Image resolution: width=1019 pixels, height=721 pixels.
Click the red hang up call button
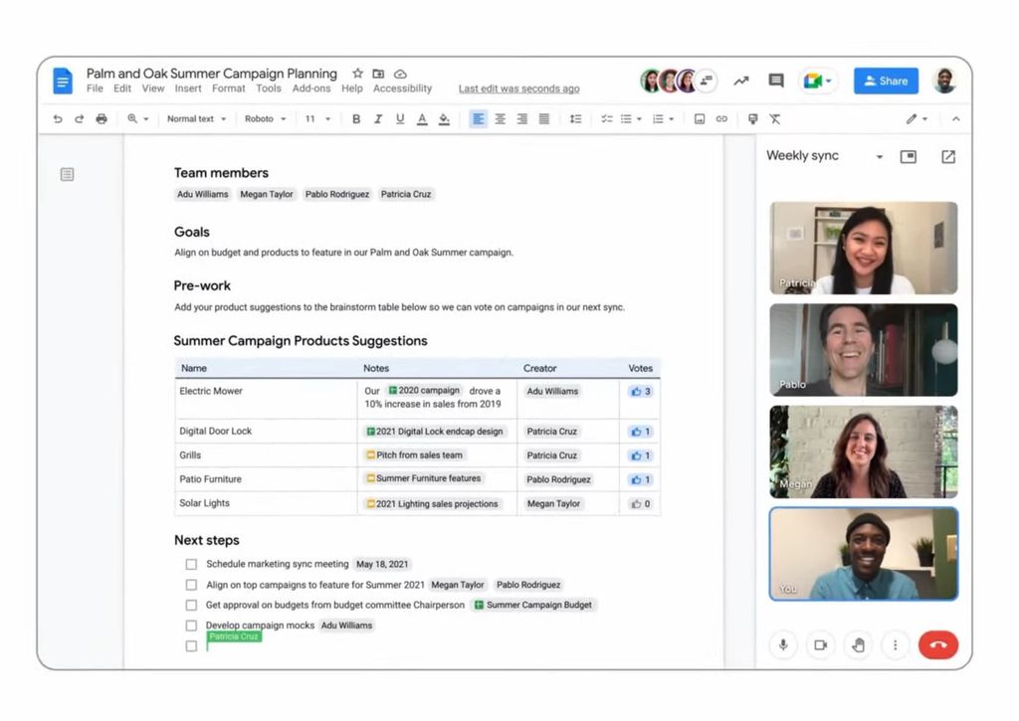(x=937, y=645)
